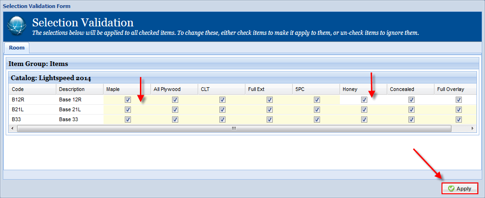The width and height of the screenshot is (485, 198).
Task: Click the scrollbar right arrow
Action: coord(472,128)
